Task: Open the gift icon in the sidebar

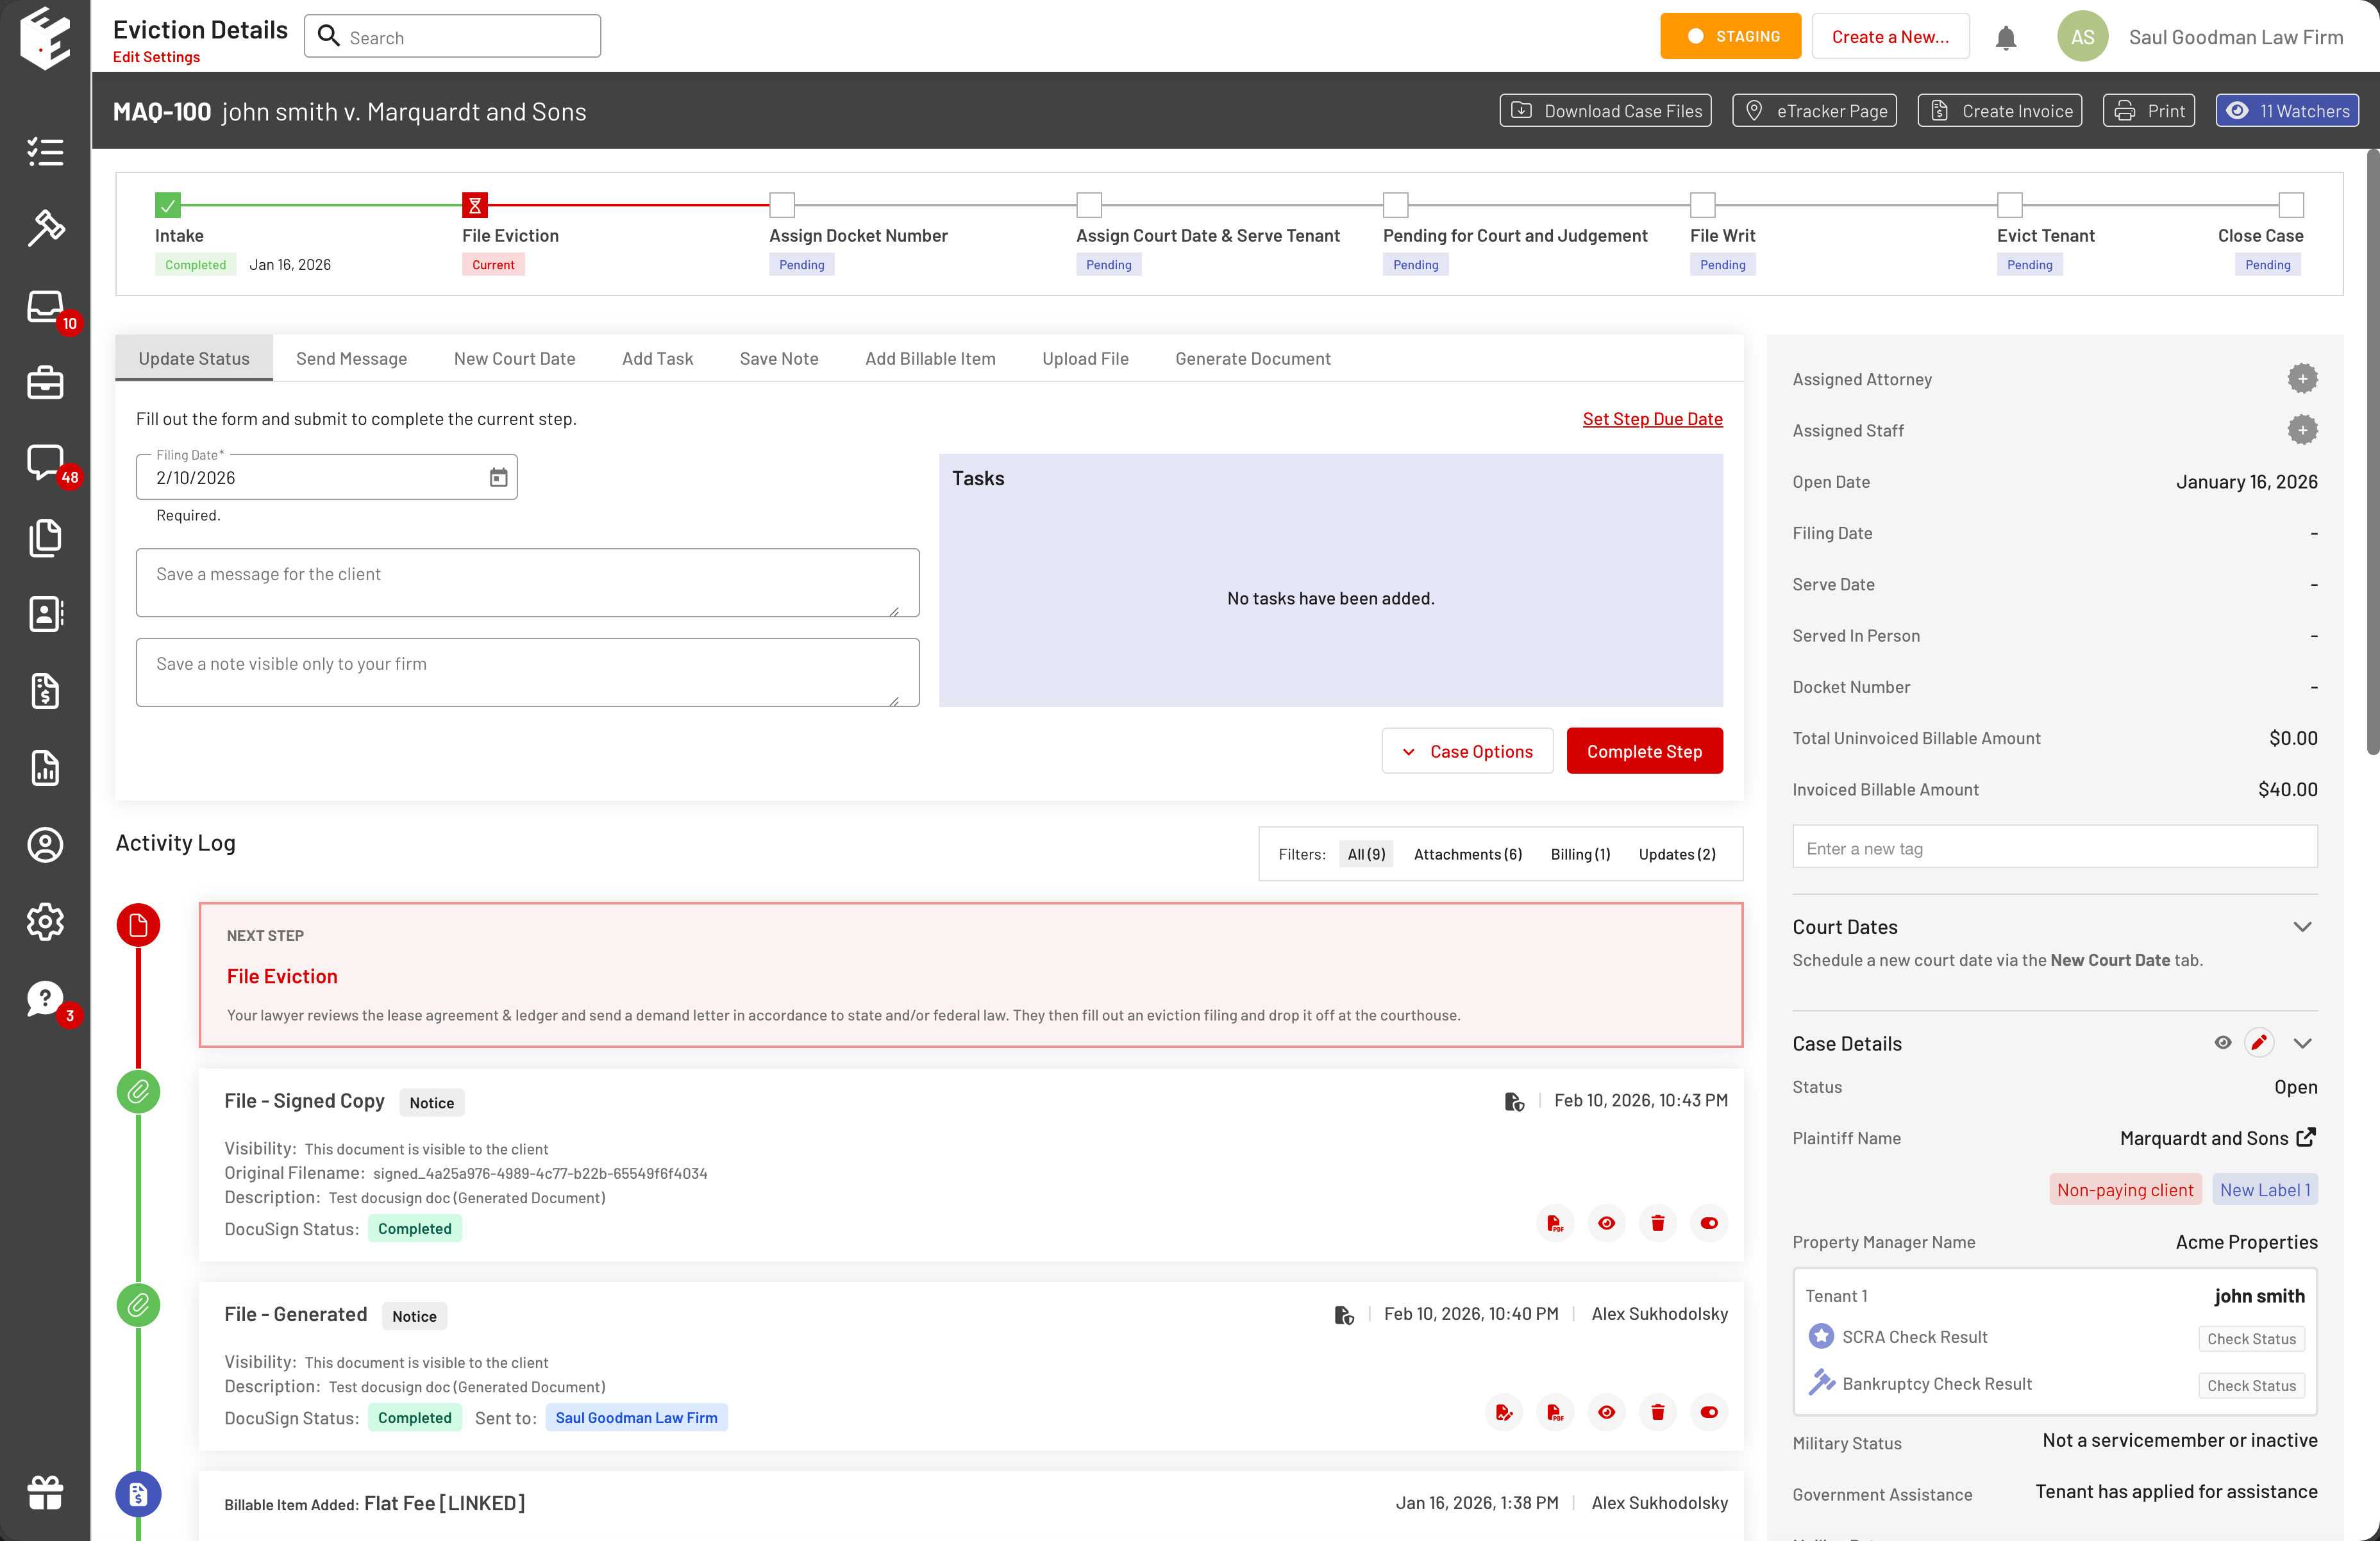Action: 45,1493
